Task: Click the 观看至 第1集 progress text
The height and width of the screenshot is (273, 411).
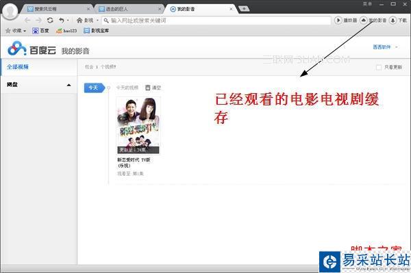Action: (130, 174)
